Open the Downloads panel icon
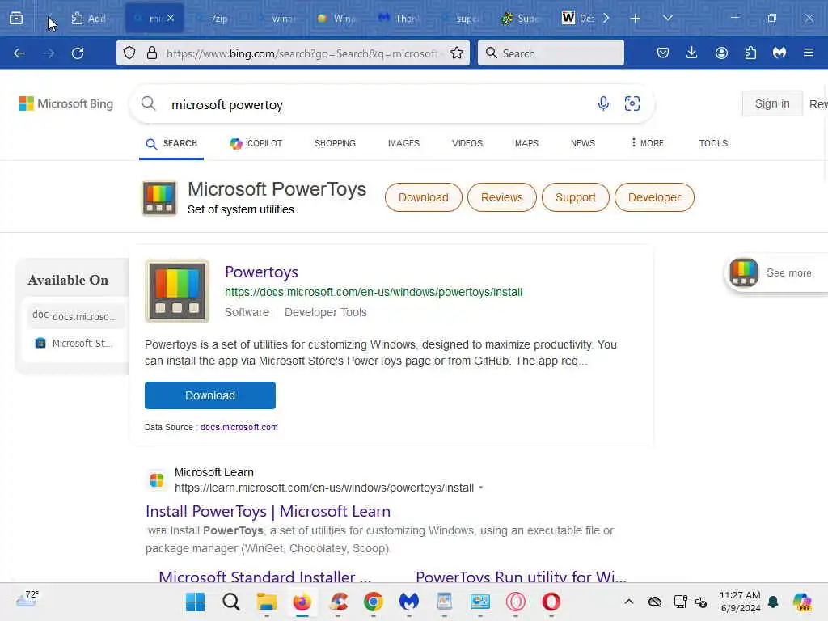Viewport: 828px width, 621px height. [x=692, y=53]
